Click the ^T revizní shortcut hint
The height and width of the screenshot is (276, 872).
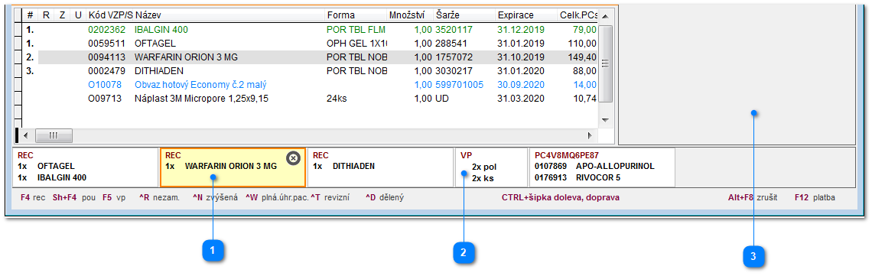(330, 197)
